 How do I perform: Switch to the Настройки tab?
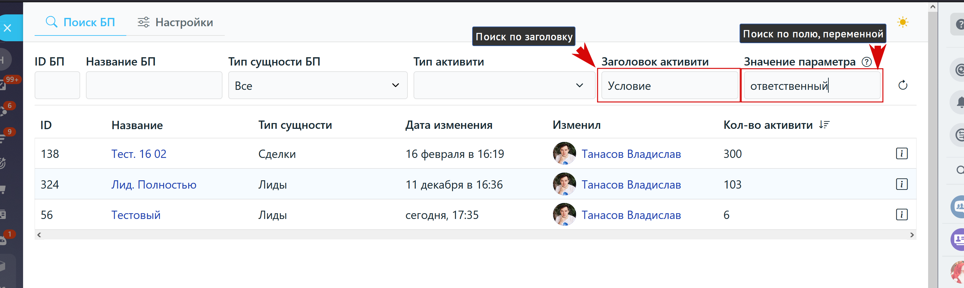175,22
